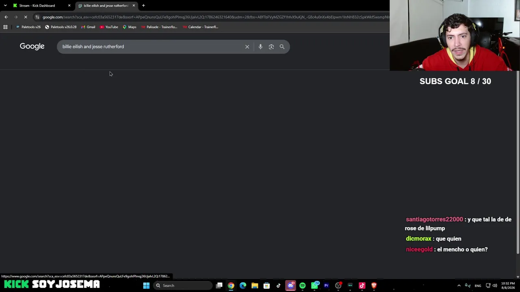520x292 pixels.
Task: Open a new browser tab
Action: pyautogui.click(x=143, y=6)
